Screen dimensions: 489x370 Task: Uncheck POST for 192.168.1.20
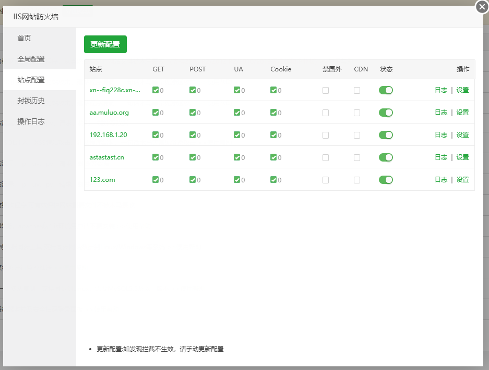pos(193,135)
